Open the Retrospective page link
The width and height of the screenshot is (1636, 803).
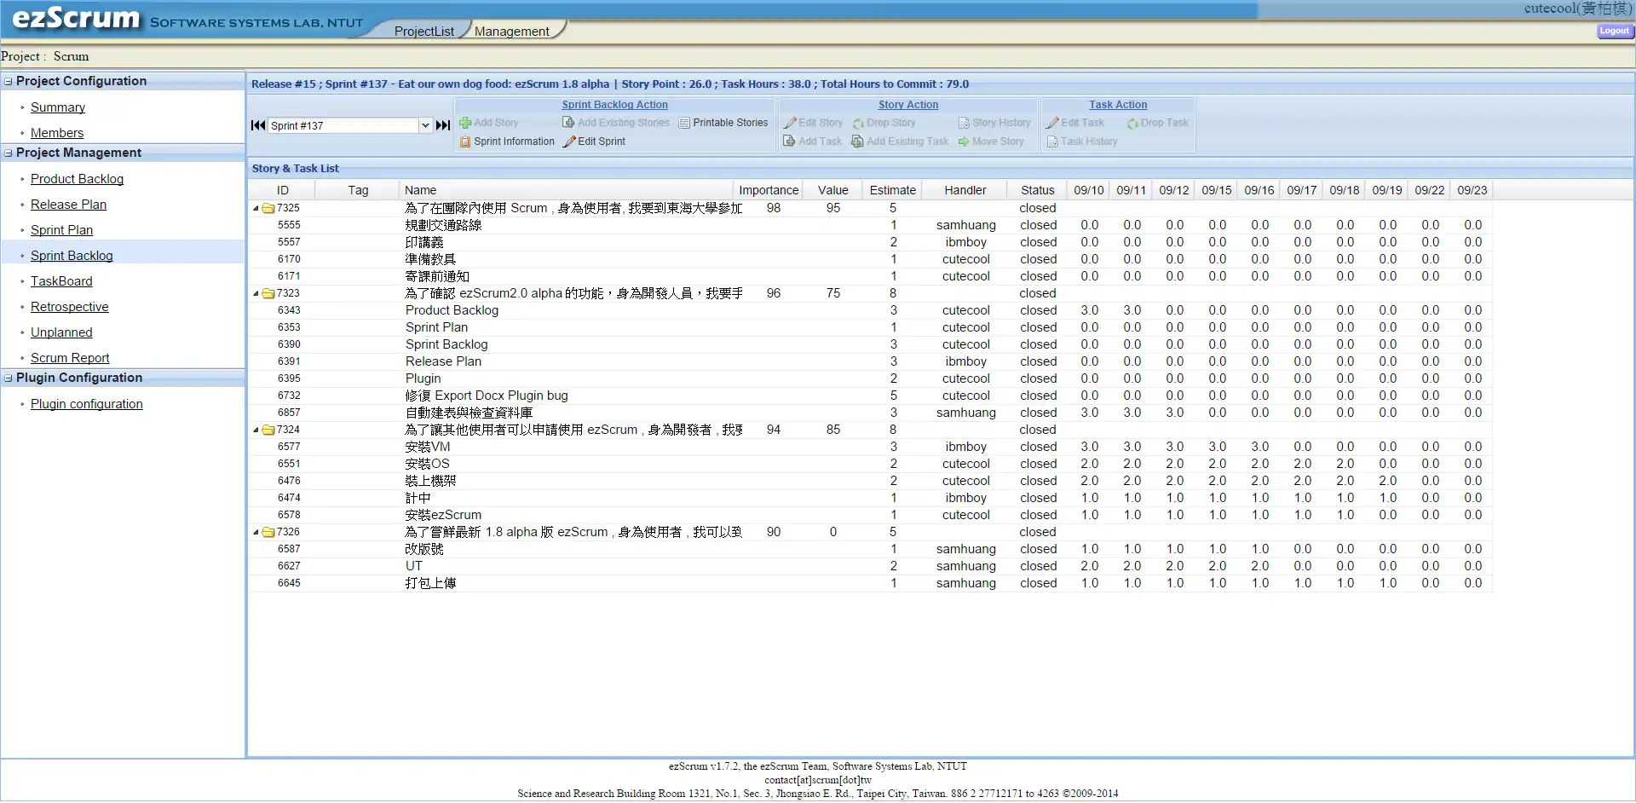(x=69, y=307)
